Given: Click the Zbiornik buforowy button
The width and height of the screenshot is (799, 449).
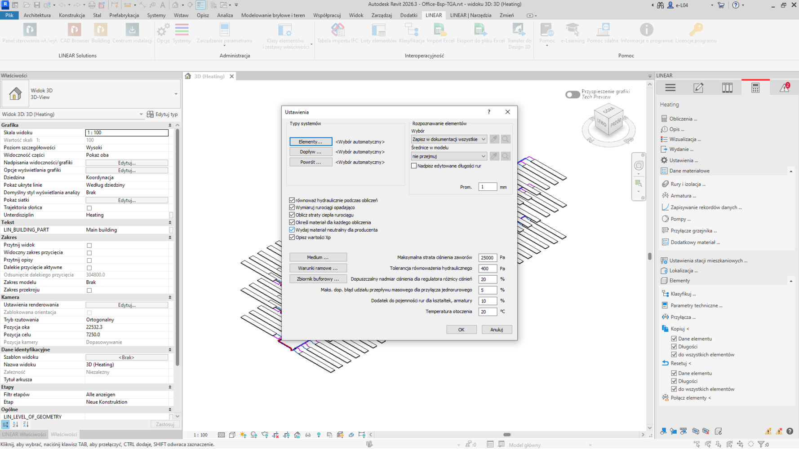Looking at the screenshot, I should pos(318,279).
